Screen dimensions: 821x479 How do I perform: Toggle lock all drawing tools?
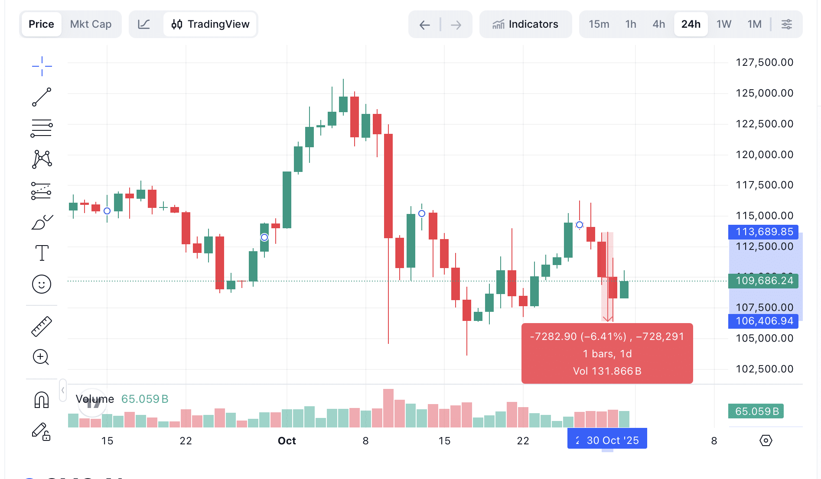41,432
